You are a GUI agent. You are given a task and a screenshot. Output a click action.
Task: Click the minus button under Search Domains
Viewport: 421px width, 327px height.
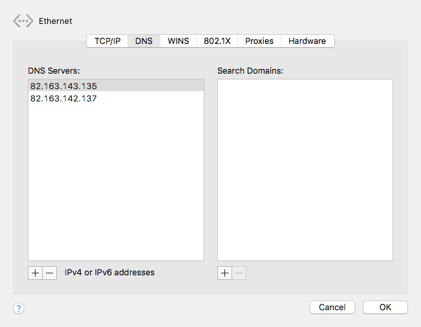(x=239, y=273)
